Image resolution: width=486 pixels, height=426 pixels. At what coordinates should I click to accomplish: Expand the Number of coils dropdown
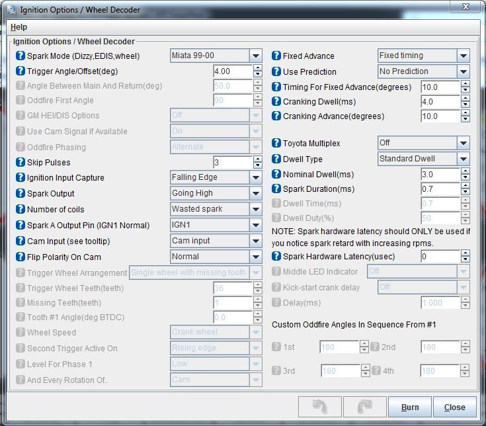(255, 210)
